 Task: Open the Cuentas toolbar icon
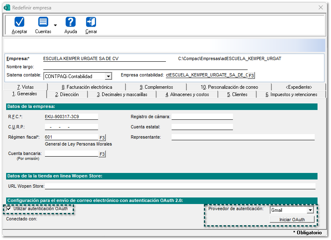click(43, 22)
